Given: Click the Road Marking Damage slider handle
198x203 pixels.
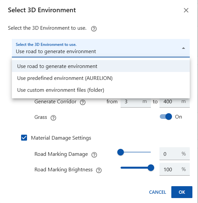Looking at the screenshot, I should (121, 152).
